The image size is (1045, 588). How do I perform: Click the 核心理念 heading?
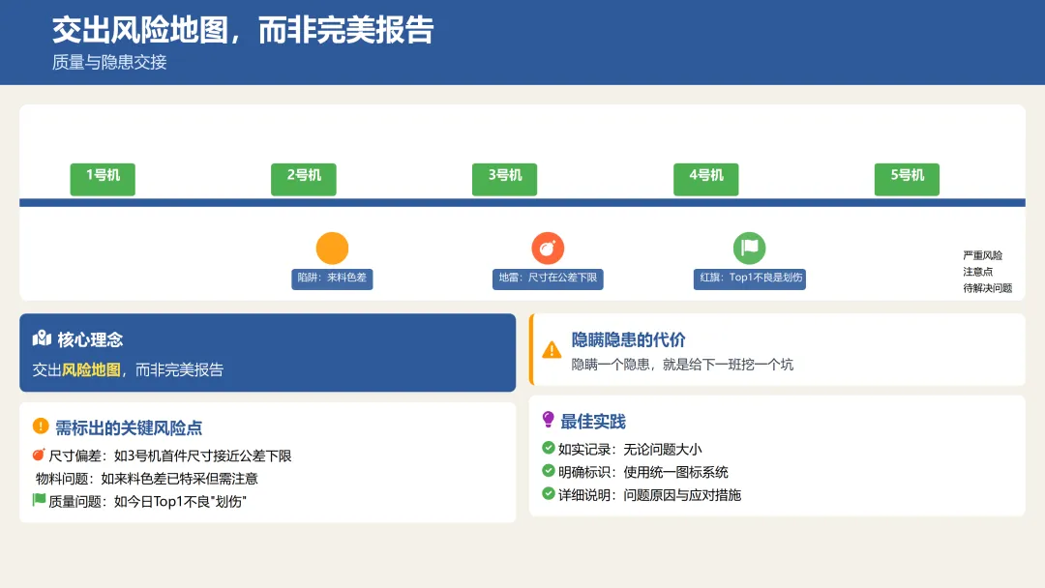(90, 339)
